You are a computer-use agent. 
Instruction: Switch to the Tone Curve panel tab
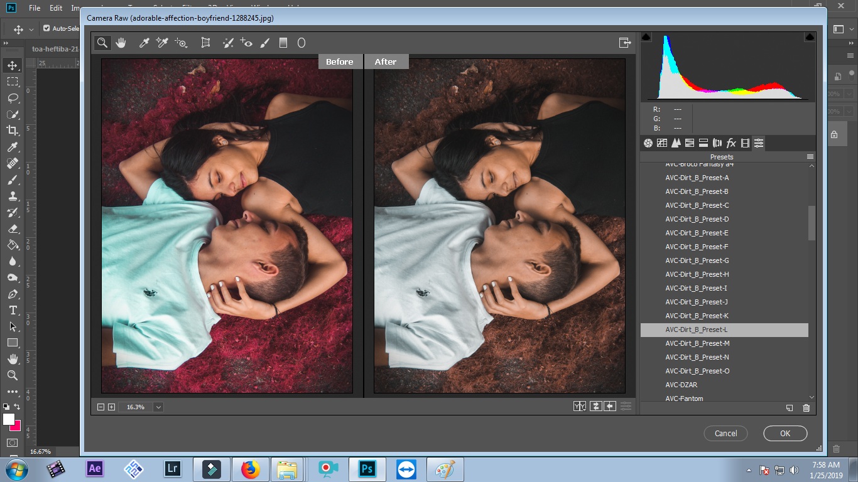click(662, 143)
